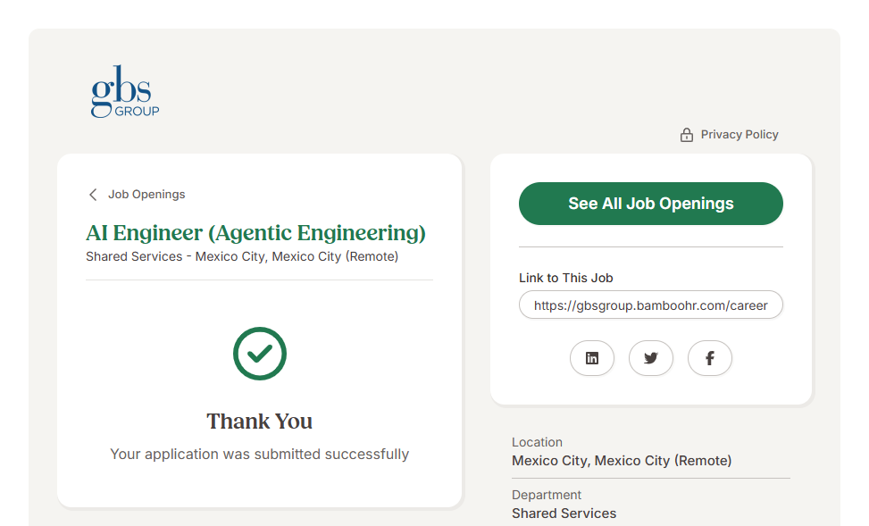
Task: Click the Shared Services - Mexico City subtitle
Action: pos(242,256)
